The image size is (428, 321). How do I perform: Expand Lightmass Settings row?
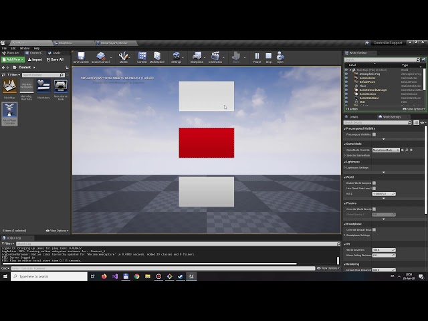pyautogui.click(x=345, y=168)
